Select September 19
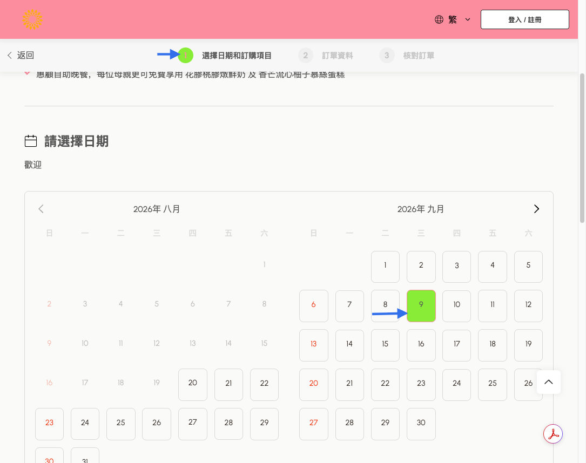 click(528, 345)
